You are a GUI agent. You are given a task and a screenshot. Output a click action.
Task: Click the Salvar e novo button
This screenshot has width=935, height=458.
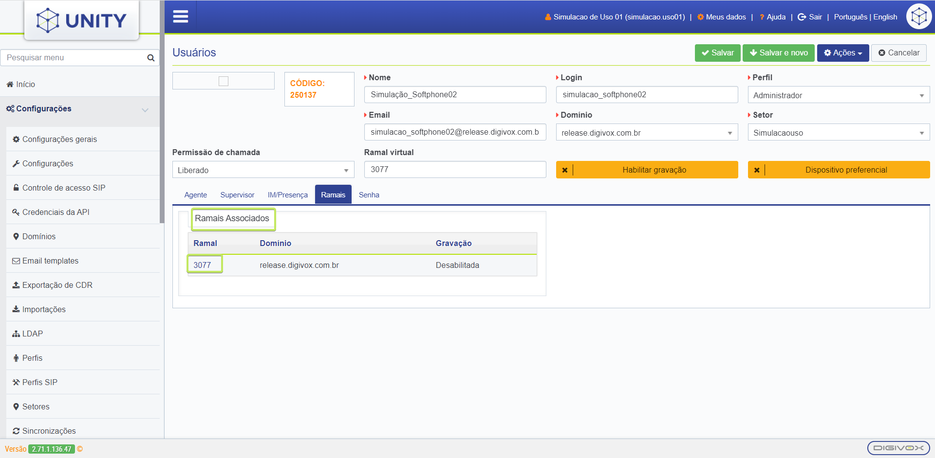[x=778, y=53]
